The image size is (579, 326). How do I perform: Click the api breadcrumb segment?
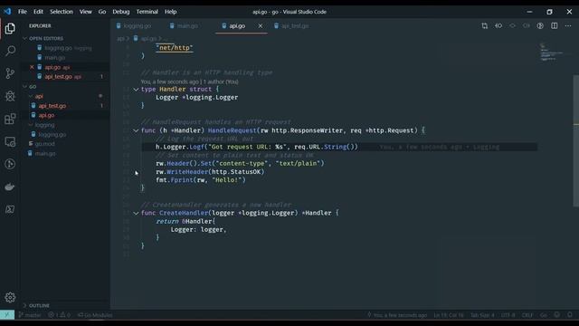[120, 38]
